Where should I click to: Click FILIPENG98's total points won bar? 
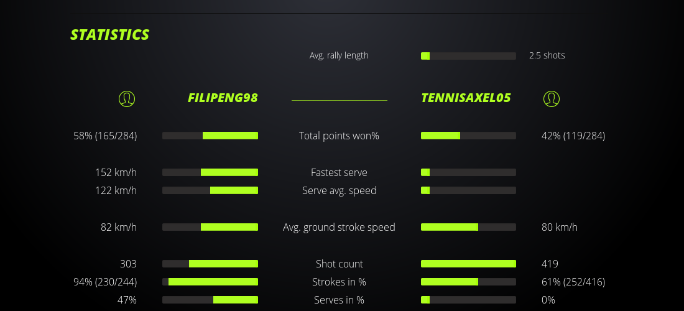click(x=210, y=136)
